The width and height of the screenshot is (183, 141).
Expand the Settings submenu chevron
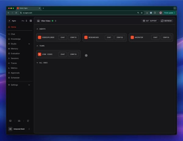[29, 85]
